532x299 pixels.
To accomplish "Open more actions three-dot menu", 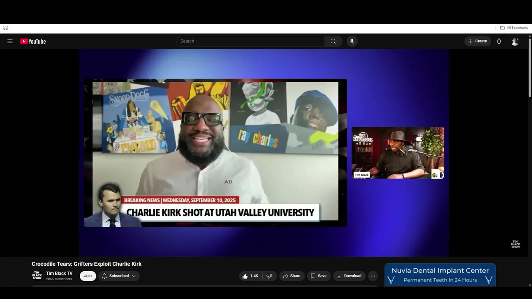I will 373,276.
